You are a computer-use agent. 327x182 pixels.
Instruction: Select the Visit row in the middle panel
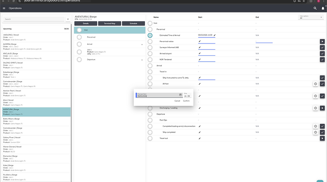(x=110, y=30)
